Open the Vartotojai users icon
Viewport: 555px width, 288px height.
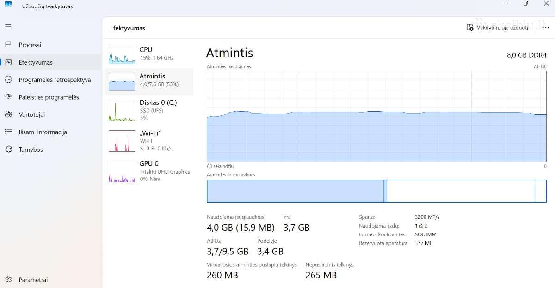[8, 114]
